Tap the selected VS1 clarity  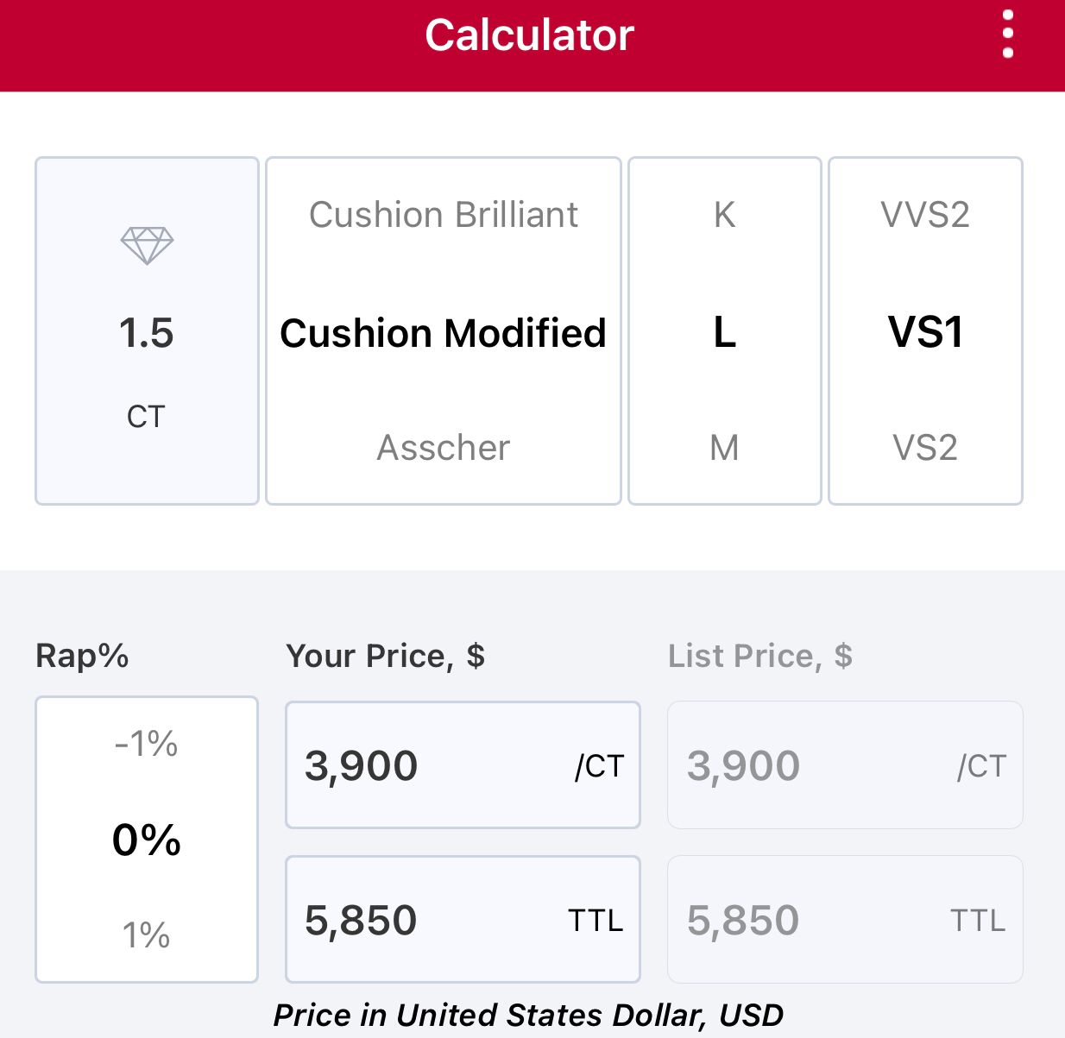(925, 333)
